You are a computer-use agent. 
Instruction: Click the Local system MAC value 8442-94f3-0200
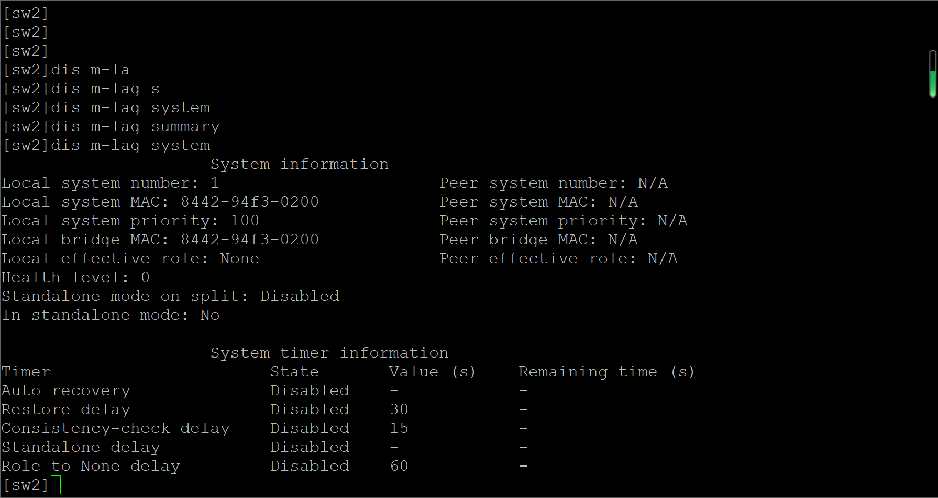[249, 202]
